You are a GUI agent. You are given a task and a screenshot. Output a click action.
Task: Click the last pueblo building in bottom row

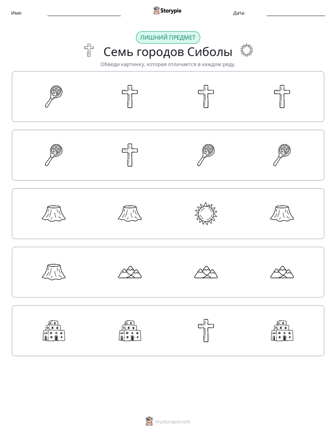click(x=282, y=330)
